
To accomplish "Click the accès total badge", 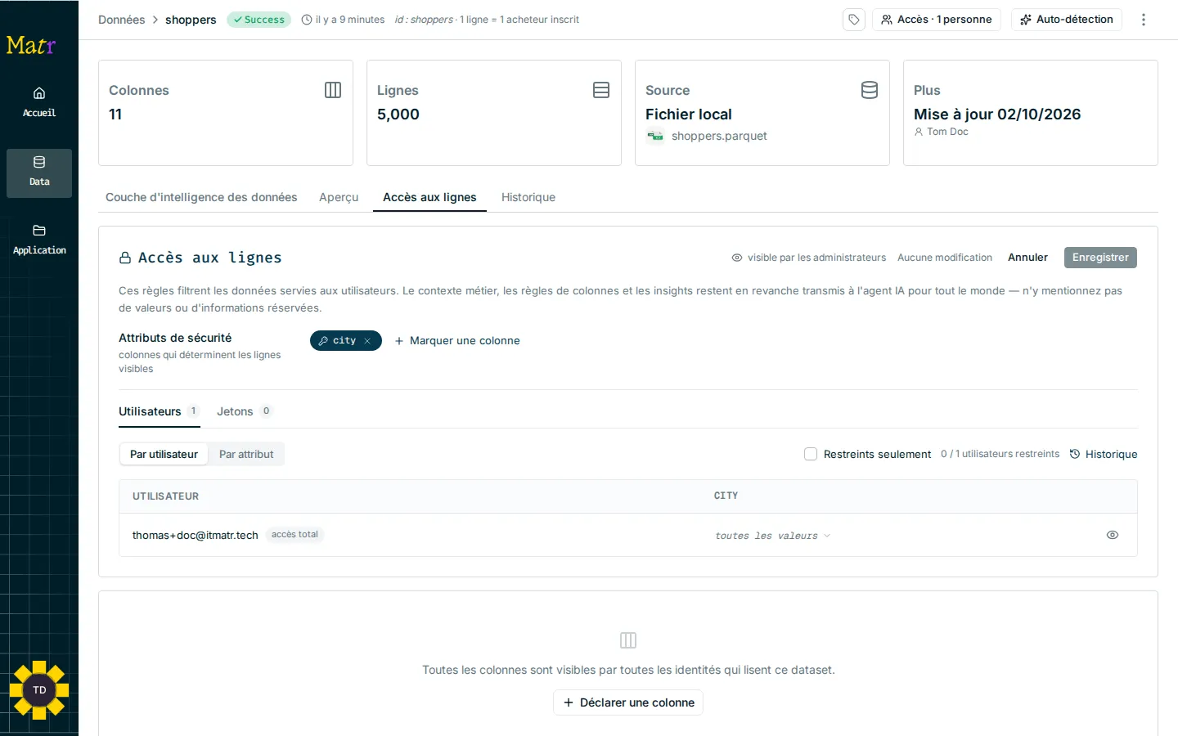I will tap(294, 535).
